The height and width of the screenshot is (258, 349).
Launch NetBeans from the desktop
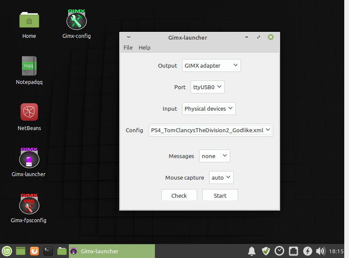coord(29,112)
